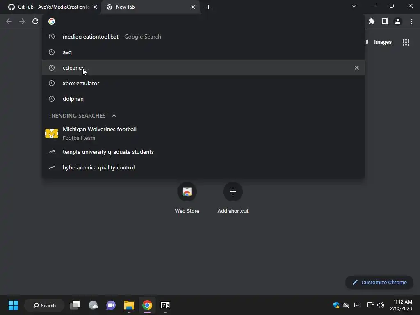The height and width of the screenshot is (315, 420).
Task: Click the volume speaker tray icon
Action: point(380,305)
